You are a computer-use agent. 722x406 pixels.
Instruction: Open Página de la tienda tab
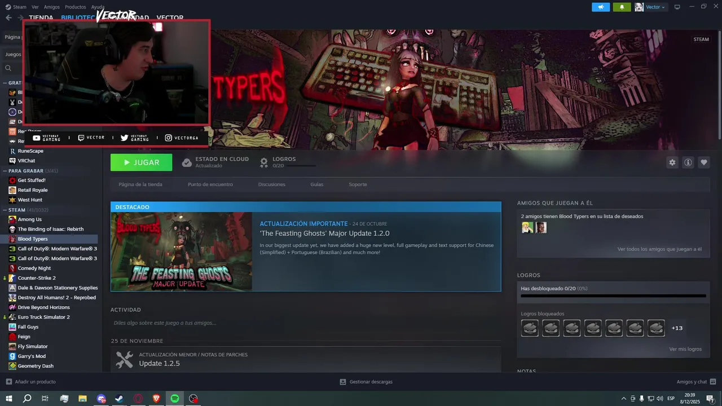click(x=140, y=184)
